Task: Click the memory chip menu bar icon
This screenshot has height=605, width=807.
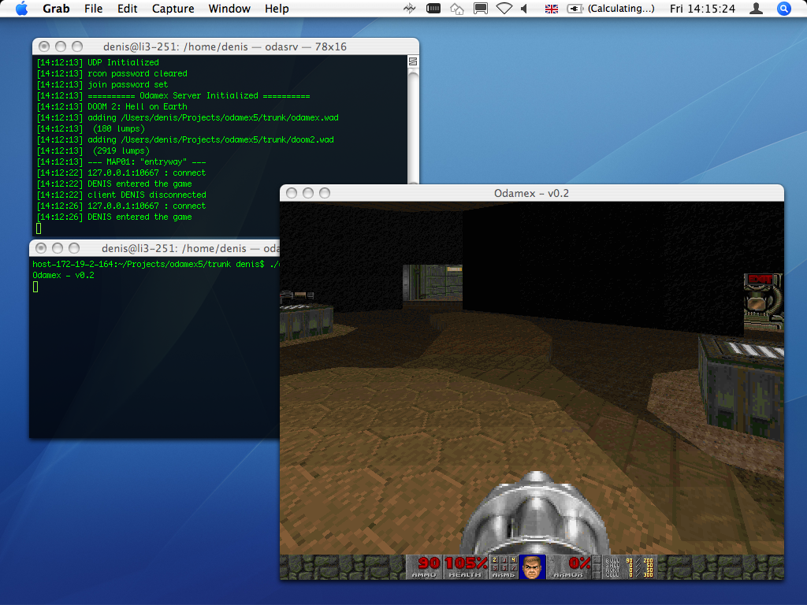Action: pyautogui.click(x=433, y=9)
